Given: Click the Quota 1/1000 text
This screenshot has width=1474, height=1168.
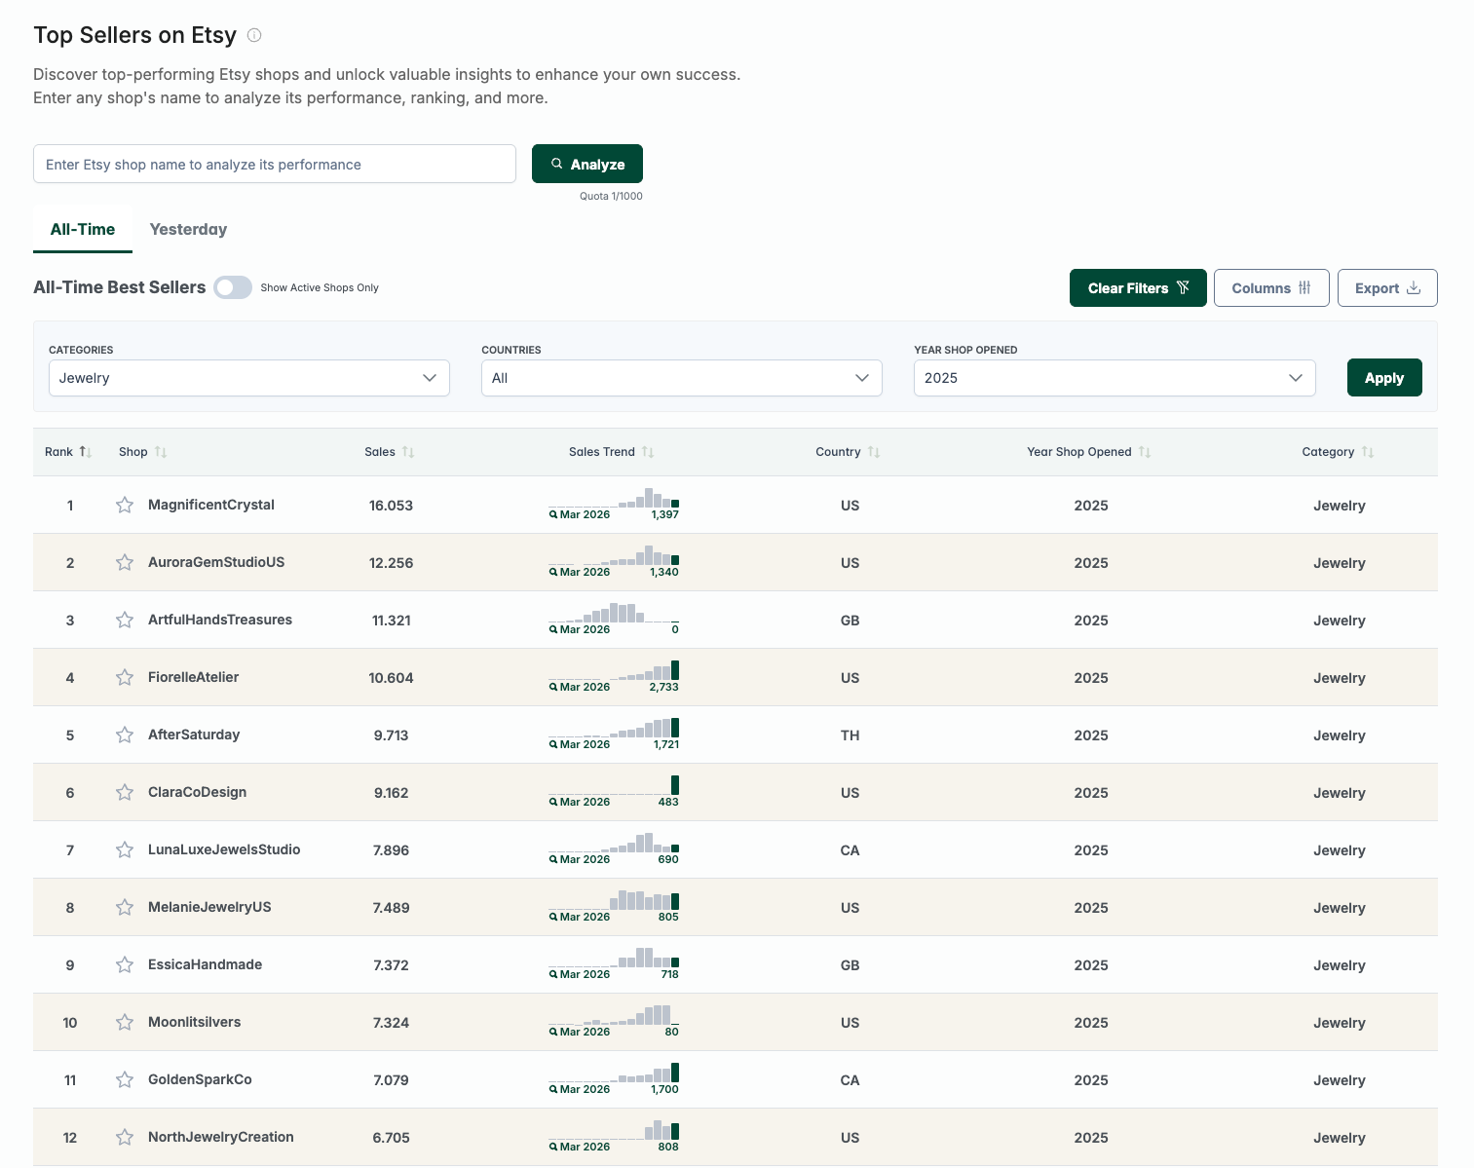Looking at the screenshot, I should click(x=611, y=196).
